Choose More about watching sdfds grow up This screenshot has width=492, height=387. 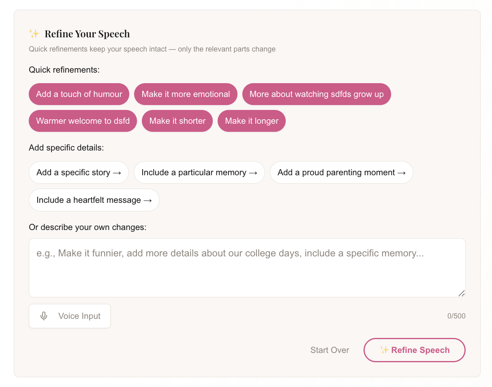(317, 94)
